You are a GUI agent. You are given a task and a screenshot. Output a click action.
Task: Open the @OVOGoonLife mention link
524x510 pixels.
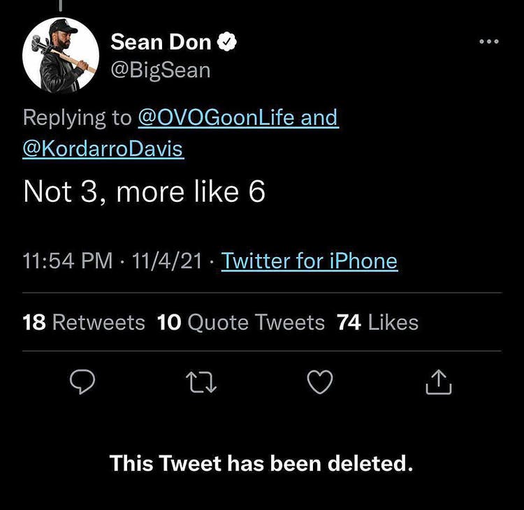pyautogui.click(x=217, y=117)
